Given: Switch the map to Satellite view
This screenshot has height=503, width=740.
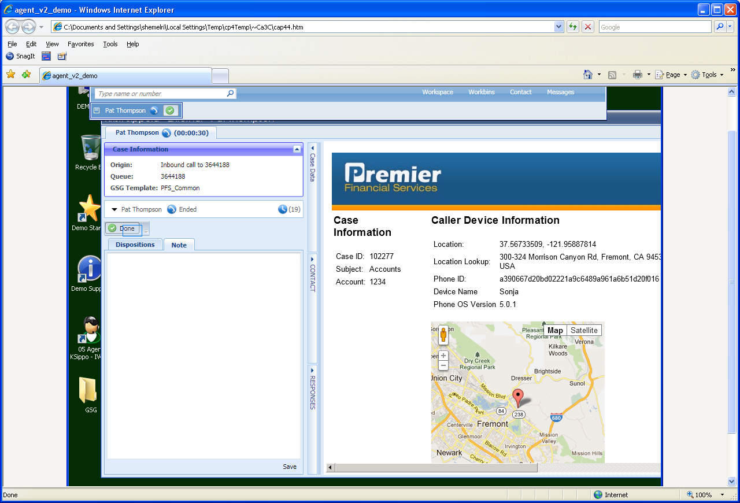Looking at the screenshot, I should 584,331.
